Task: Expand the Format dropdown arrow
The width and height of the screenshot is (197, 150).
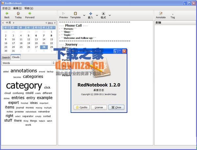Action: (x=110, y=15)
